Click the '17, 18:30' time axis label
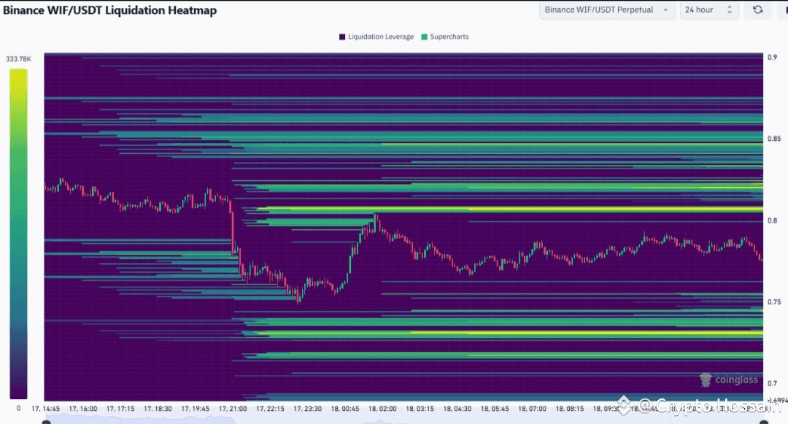The image size is (788, 424). [x=158, y=409]
